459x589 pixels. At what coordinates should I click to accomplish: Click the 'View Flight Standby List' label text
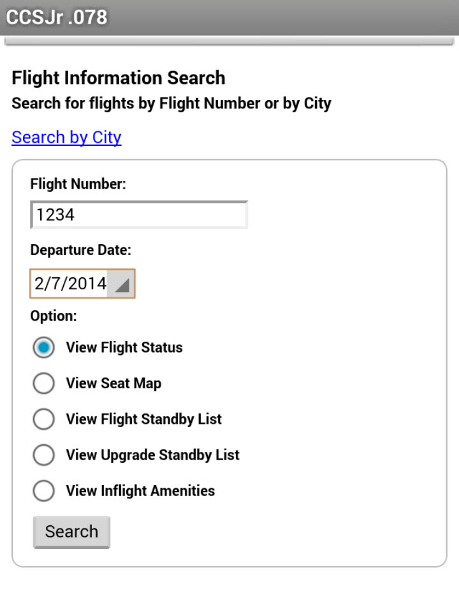(143, 419)
